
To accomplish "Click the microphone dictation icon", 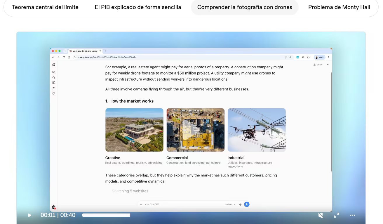I will click(240, 204).
